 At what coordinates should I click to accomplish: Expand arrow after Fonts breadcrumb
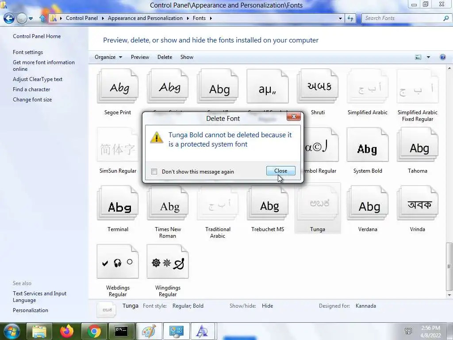(211, 18)
